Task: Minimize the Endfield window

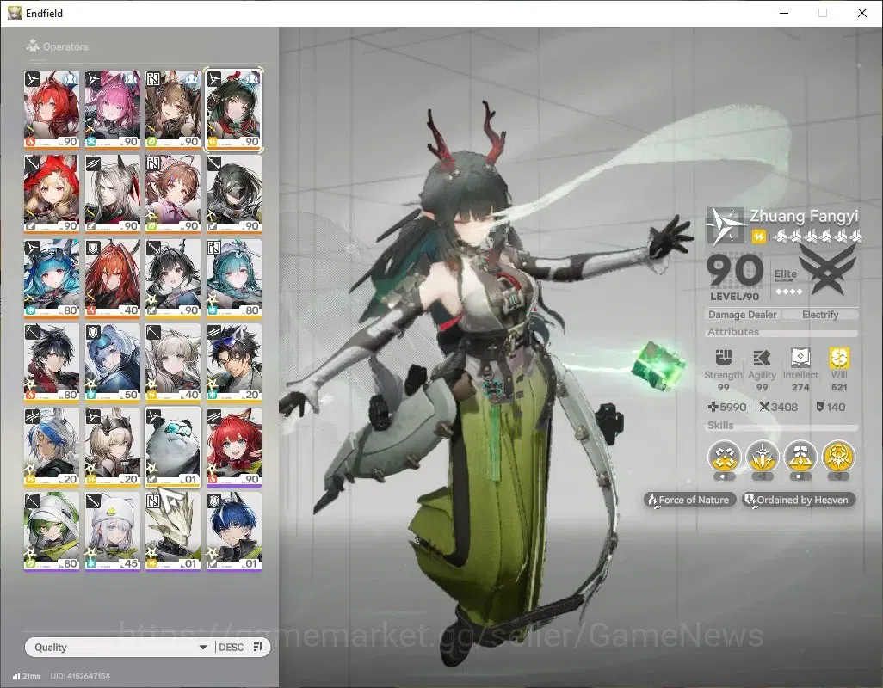Action: [x=784, y=13]
